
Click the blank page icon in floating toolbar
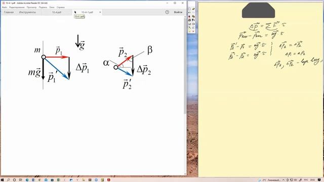(189, 9)
